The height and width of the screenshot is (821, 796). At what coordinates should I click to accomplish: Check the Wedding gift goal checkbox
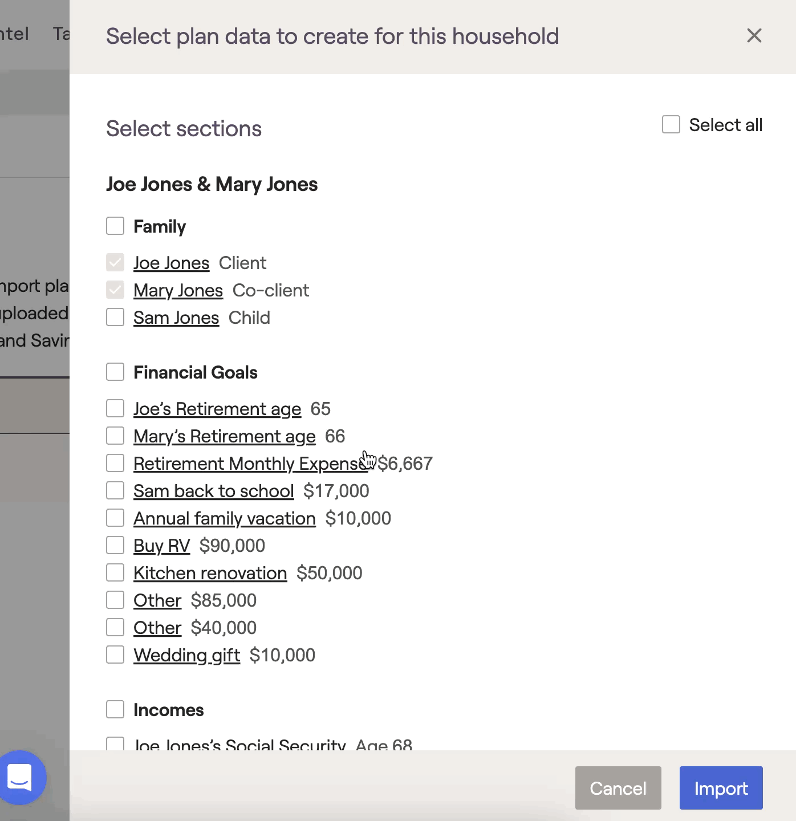pos(115,655)
